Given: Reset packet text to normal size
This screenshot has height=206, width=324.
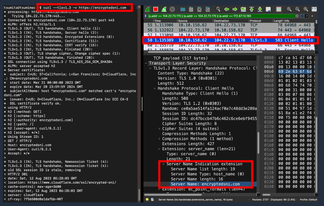Looking at the screenshot, I should (306, 9).
